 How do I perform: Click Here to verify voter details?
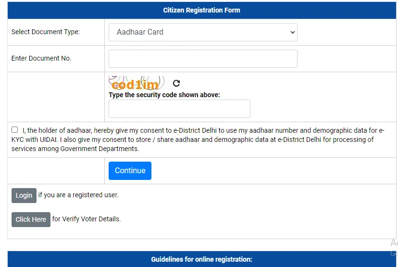tap(31, 219)
